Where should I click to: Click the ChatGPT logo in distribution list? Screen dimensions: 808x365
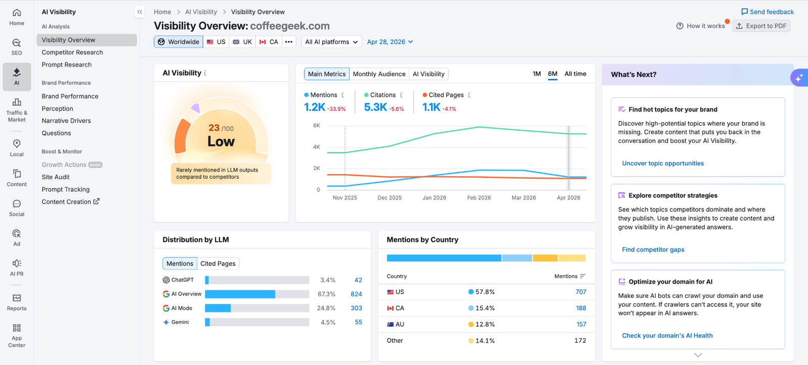(166, 280)
